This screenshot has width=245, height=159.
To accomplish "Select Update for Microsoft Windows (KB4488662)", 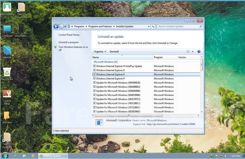I will tap(146, 87).
